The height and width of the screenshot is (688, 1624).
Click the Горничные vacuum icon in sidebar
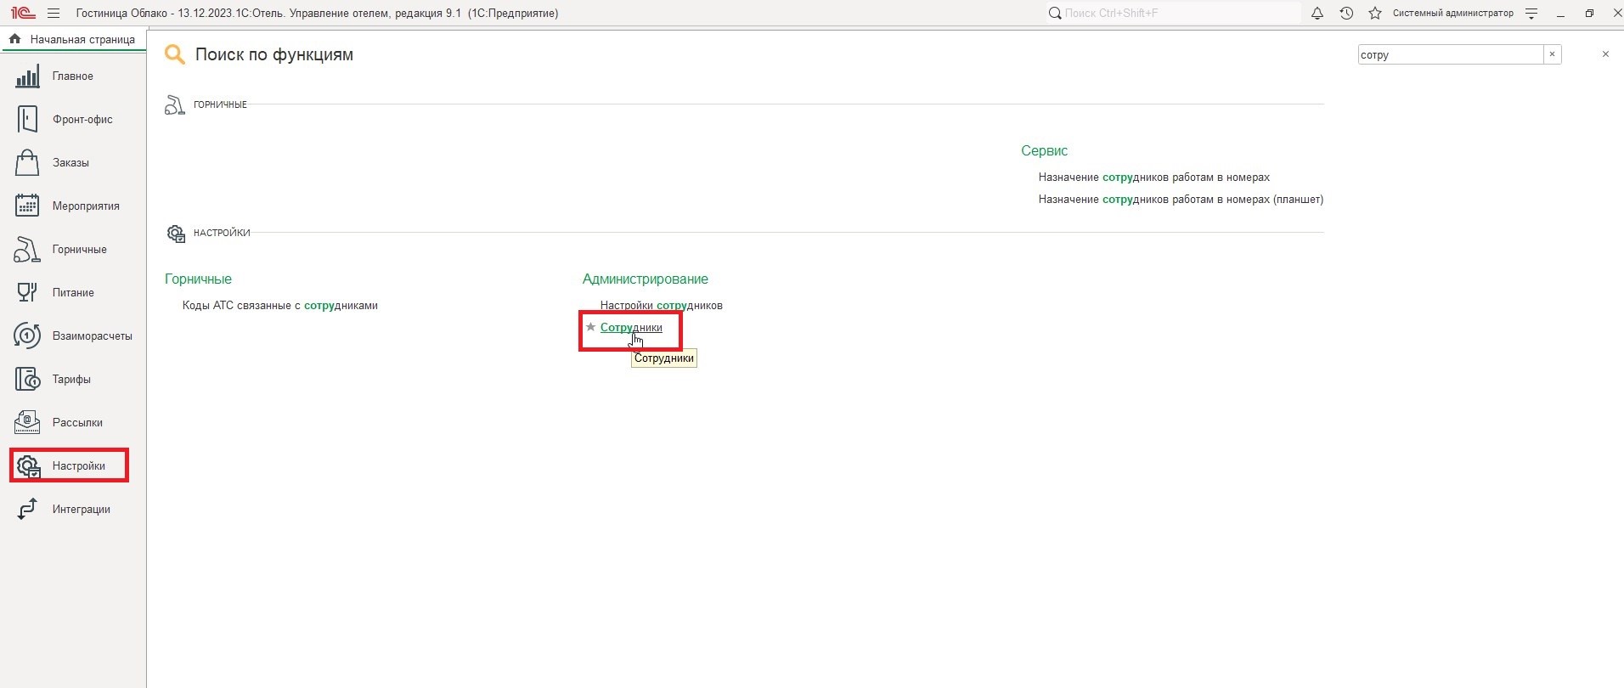click(27, 250)
